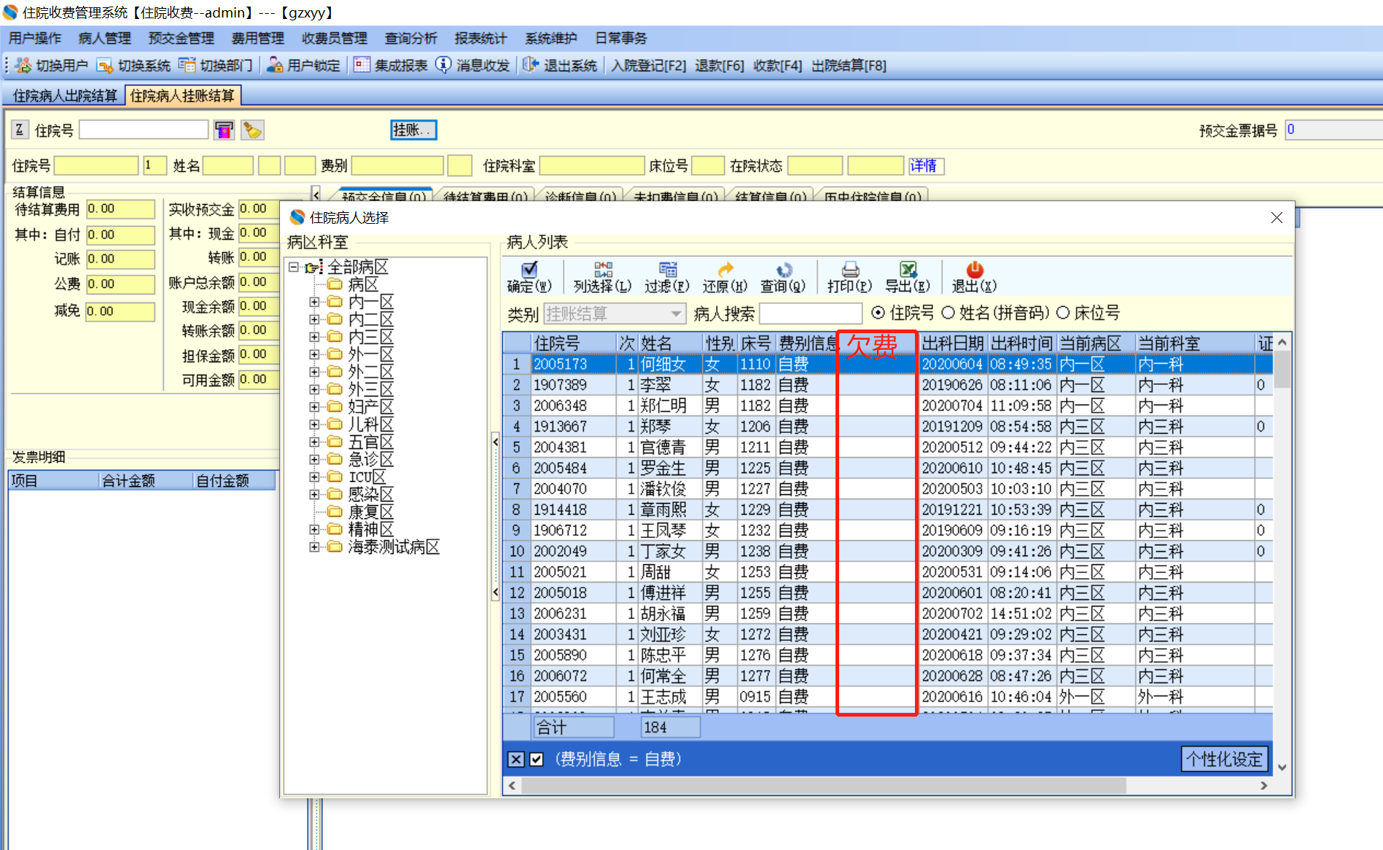This screenshot has width=1383, height=850.
Task: Click the patient list vertical scrollbar thumb
Action: point(1282,369)
